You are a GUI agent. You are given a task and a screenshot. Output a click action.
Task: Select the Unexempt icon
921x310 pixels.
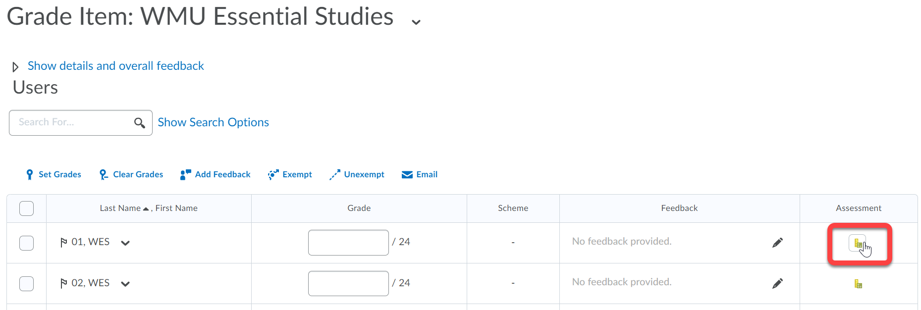tap(335, 174)
